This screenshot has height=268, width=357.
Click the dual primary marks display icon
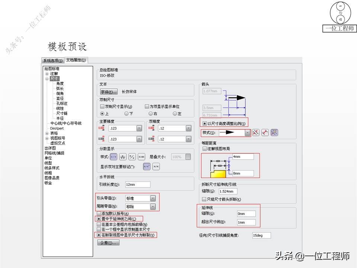pyautogui.click(x=147, y=166)
